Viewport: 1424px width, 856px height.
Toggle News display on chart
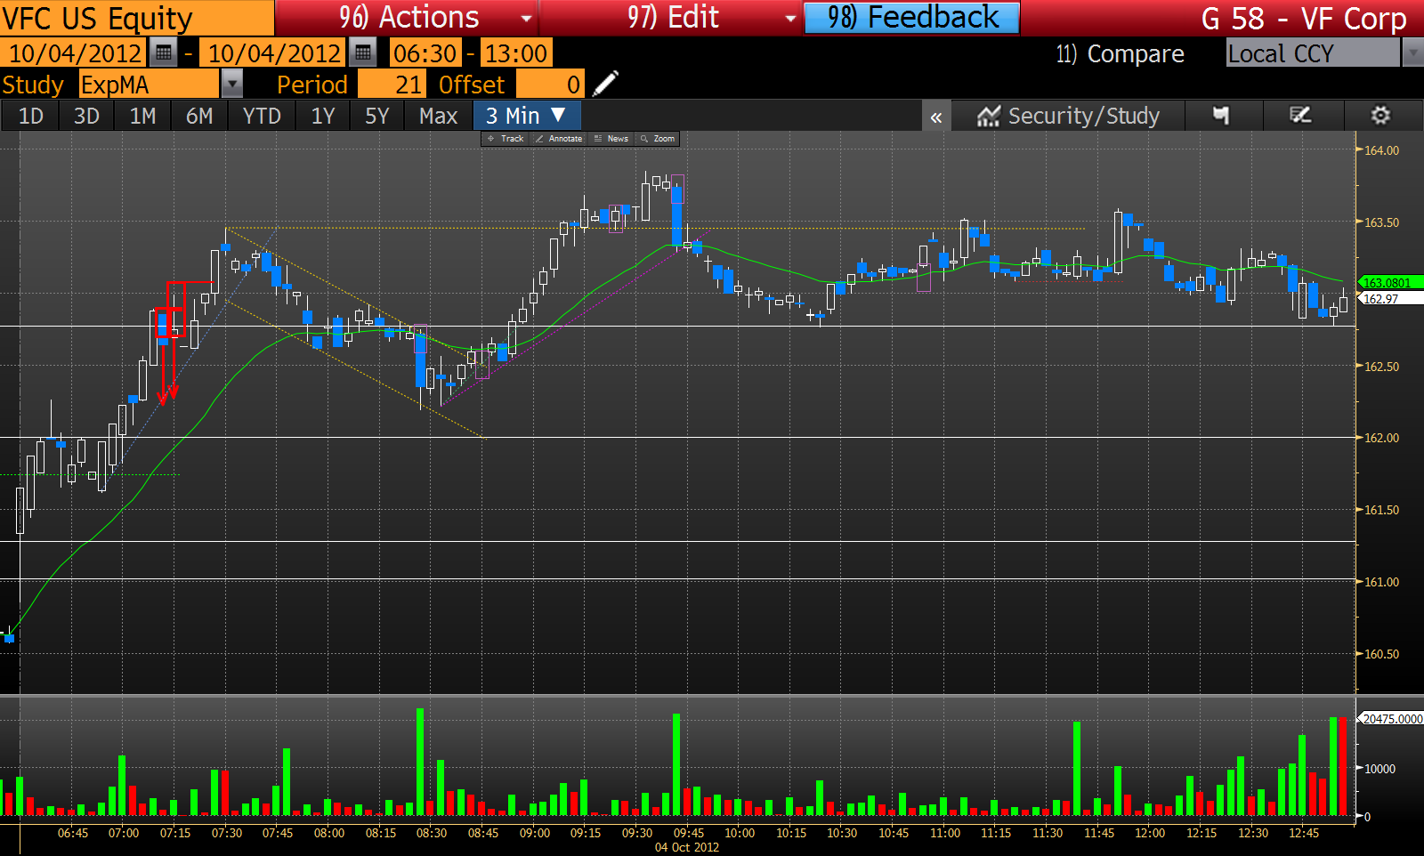tap(611, 139)
